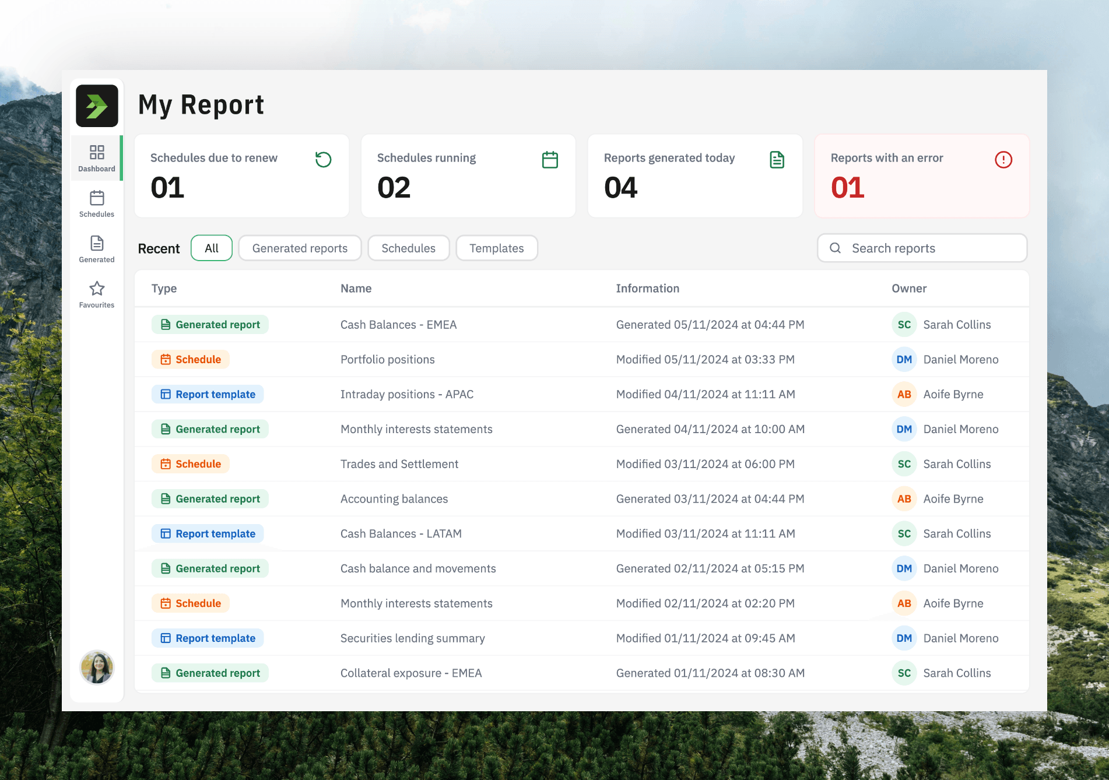This screenshot has height=780, width=1109.
Task: Click SC avatar in Cash Balances - EMEA row
Action: click(904, 324)
